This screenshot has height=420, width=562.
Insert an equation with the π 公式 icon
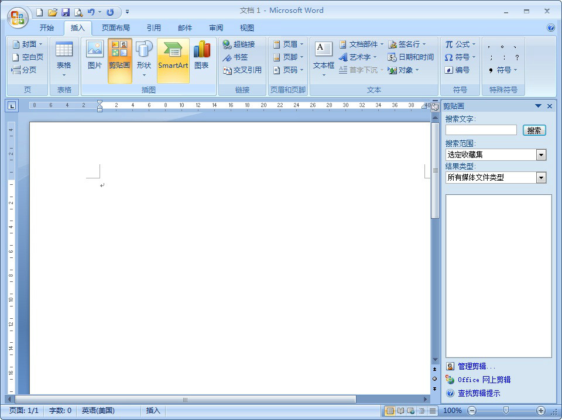tap(459, 44)
